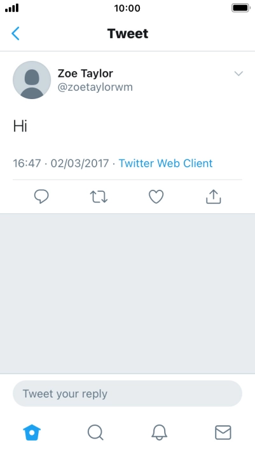Switch to the Search tab
Viewport: 255px width, 452px height.
click(95, 433)
